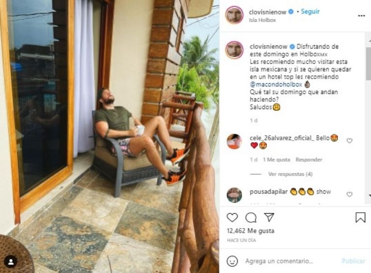
Task: Click Publicar to post comment
Action: pos(354,261)
